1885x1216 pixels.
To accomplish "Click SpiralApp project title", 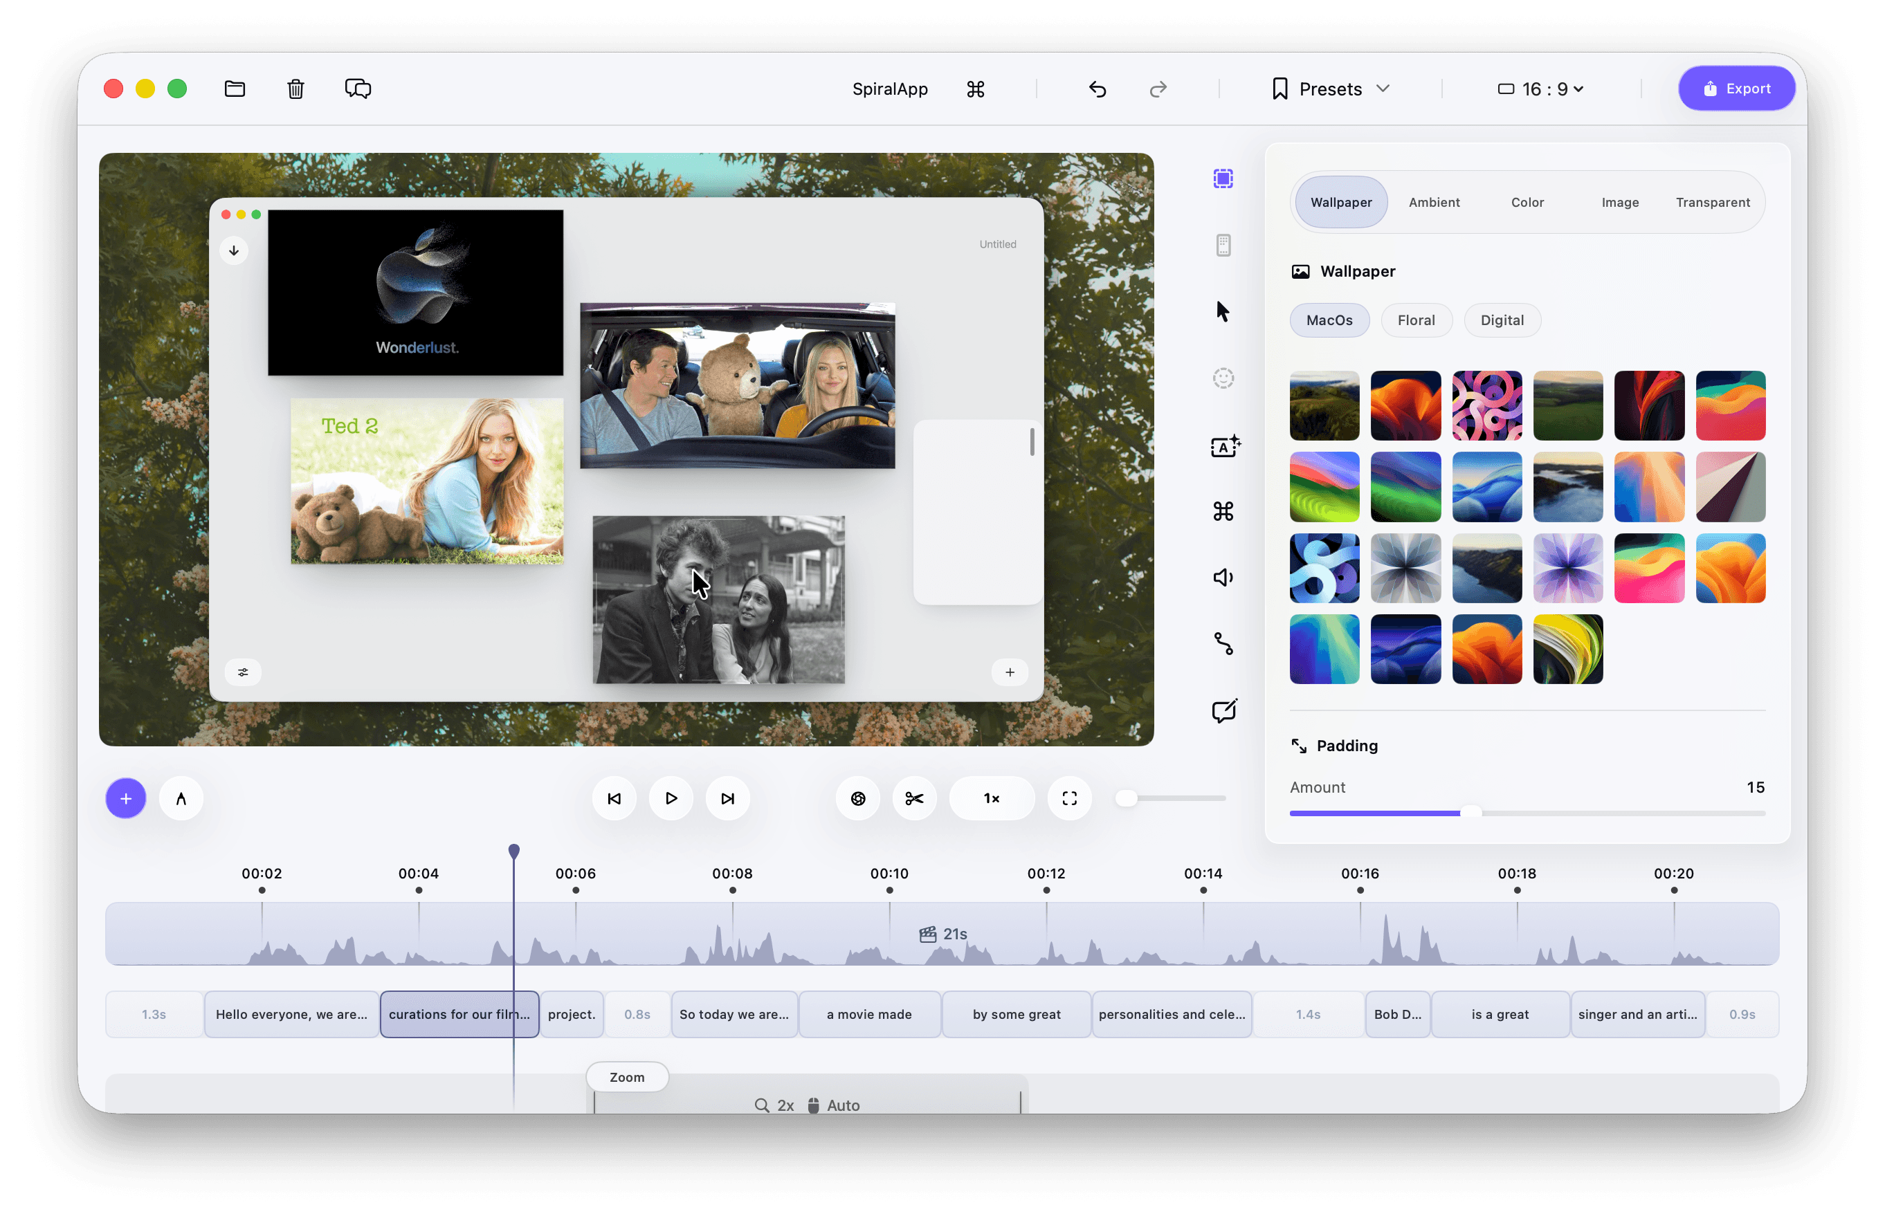I will coord(890,89).
